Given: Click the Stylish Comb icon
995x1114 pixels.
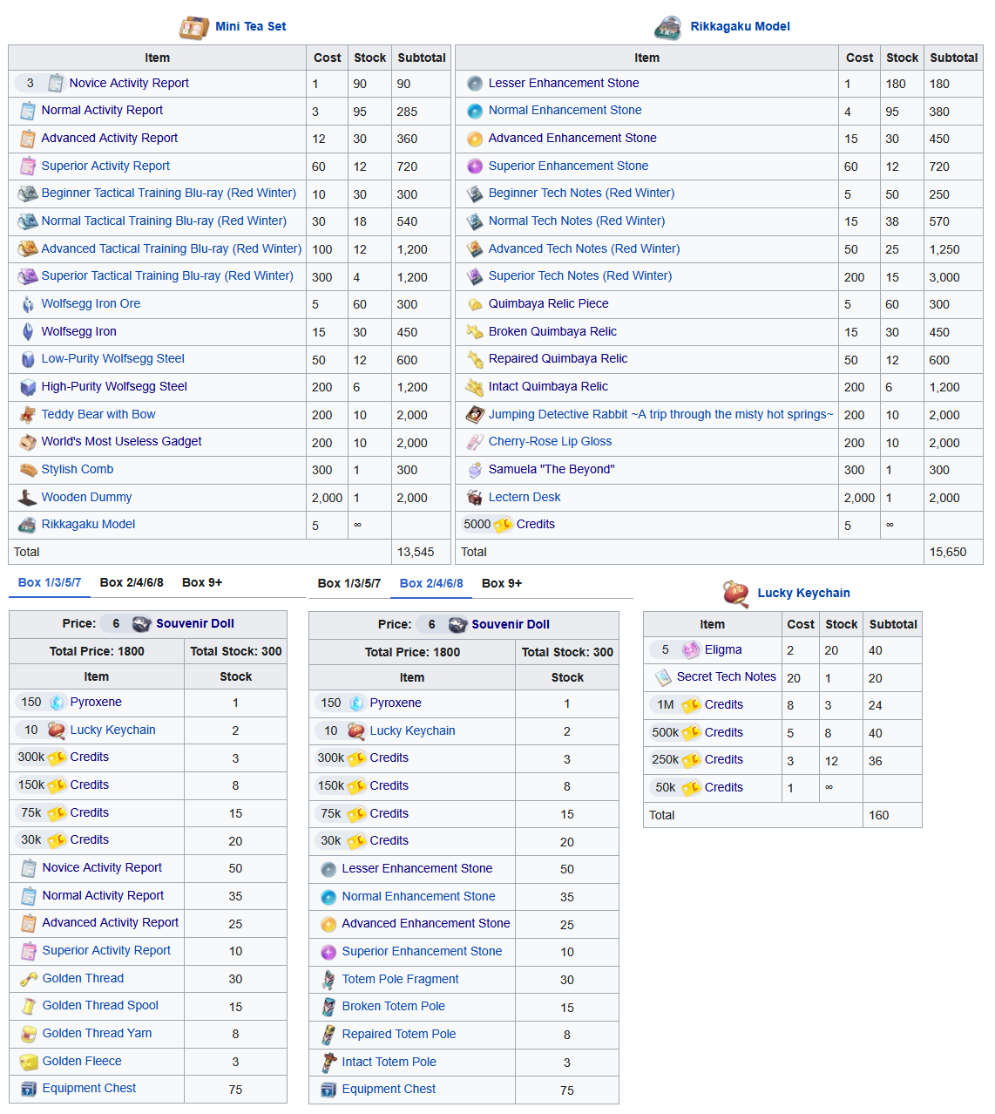Looking at the screenshot, I should click(28, 470).
